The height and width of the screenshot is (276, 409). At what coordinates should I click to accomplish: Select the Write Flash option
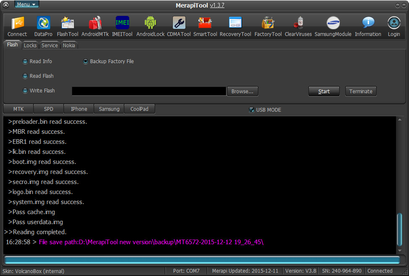pyautogui.click(x=39, y=90)
